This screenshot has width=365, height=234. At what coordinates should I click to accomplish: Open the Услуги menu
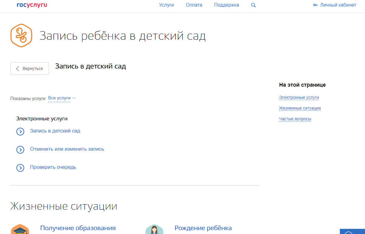166,5
